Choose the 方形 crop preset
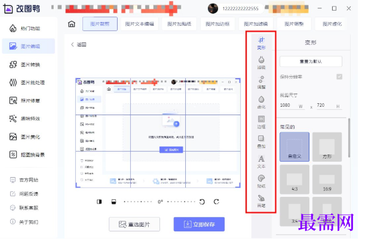Screen dimensions: 365x241 327,147
